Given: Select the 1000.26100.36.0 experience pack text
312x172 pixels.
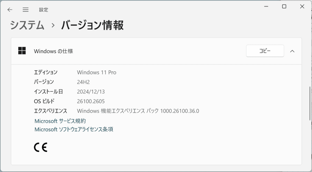Looking at the screenshot, I should coord(179,111).
